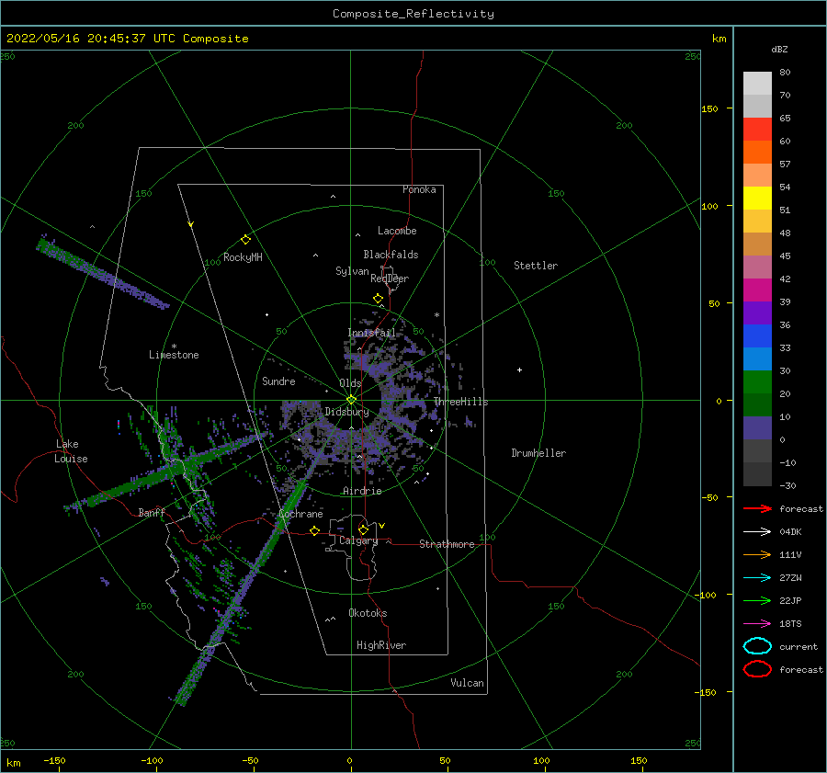This screenshot has width=827, height=773.
Task: Click the Ponoka town label
Action: point(419,189)
